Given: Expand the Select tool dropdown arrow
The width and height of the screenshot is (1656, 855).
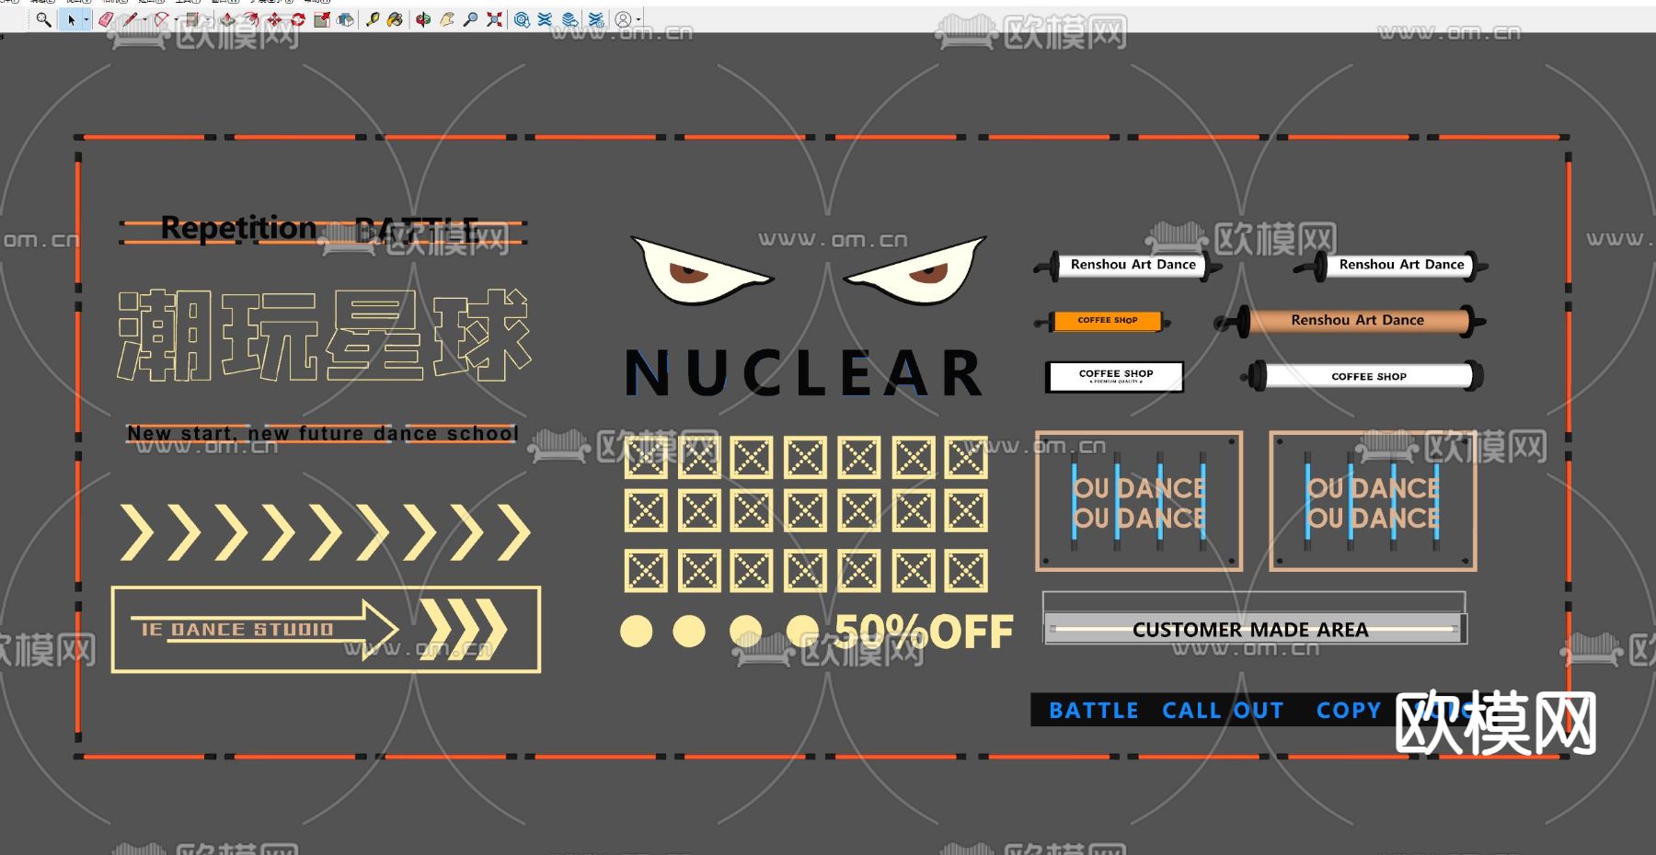Looking at the screenshot, I should point(86,19).
